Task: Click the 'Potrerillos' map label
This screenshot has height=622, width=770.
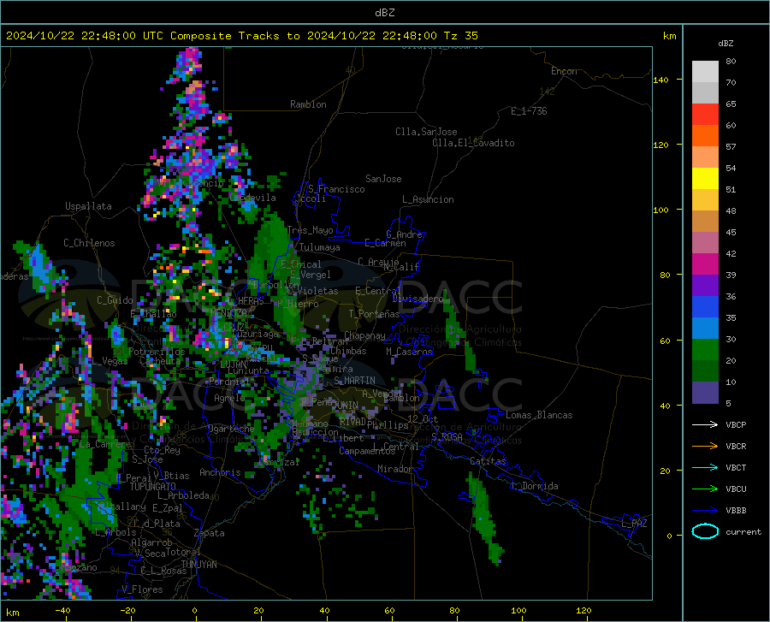Action: point(157,352)
